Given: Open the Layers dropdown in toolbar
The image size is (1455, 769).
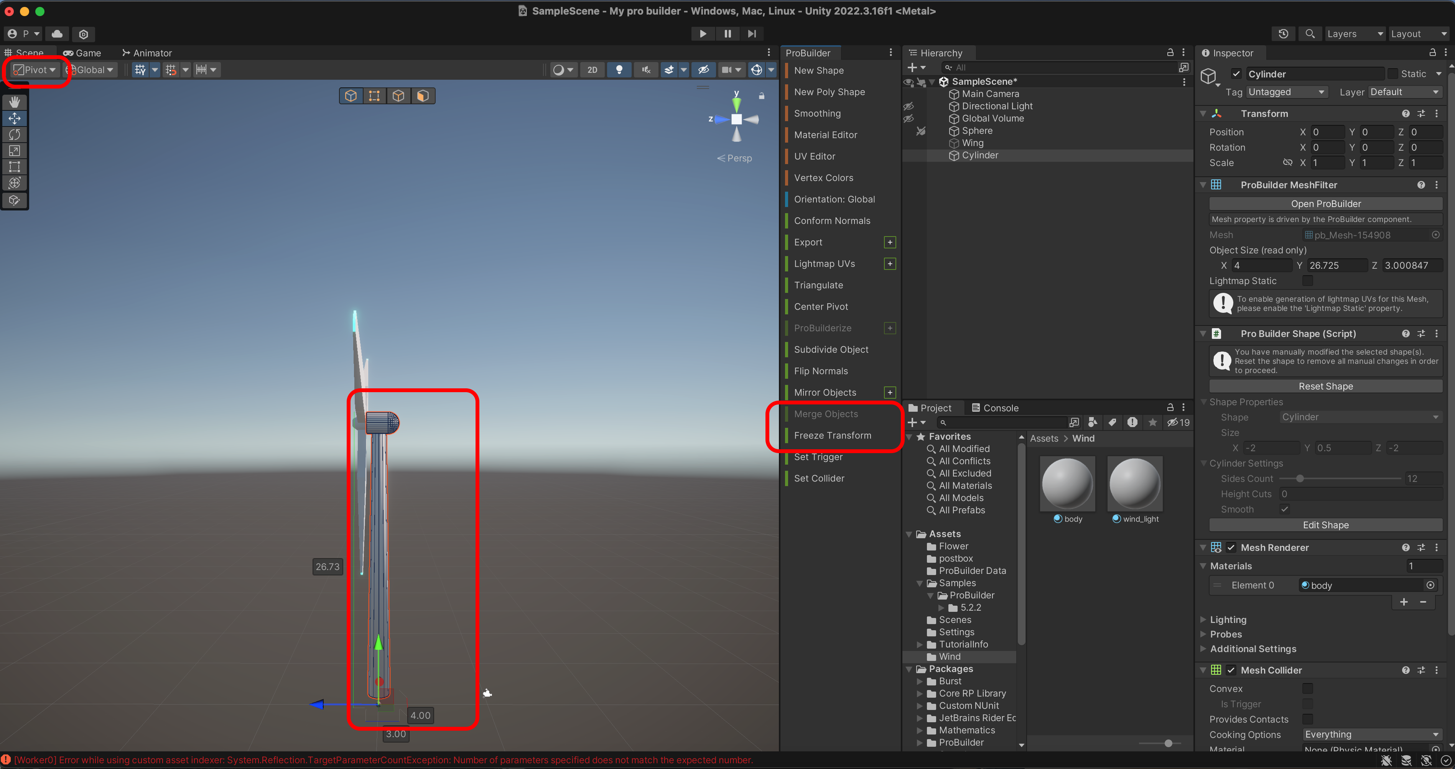Looking at the screenshot, I should [1354, 34].
